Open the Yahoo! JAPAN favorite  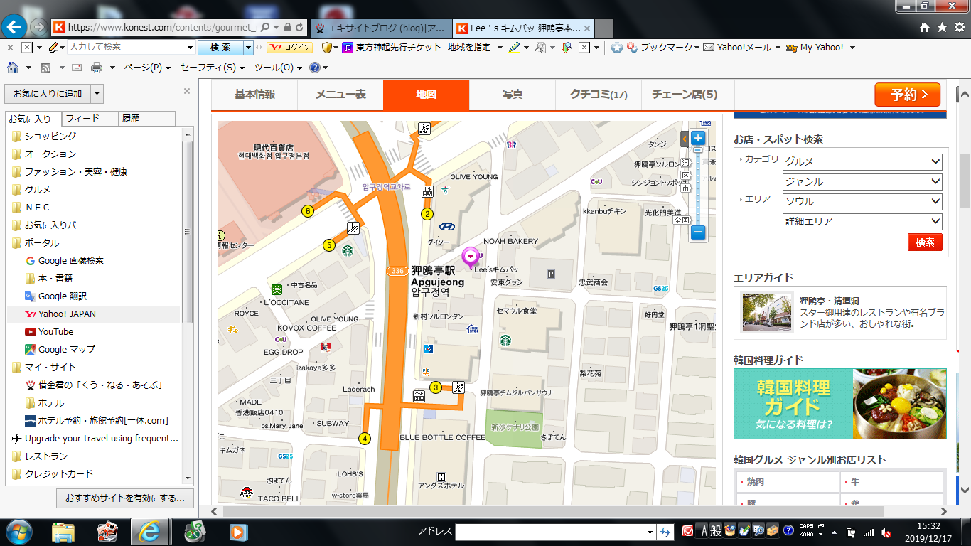point(68,314)
